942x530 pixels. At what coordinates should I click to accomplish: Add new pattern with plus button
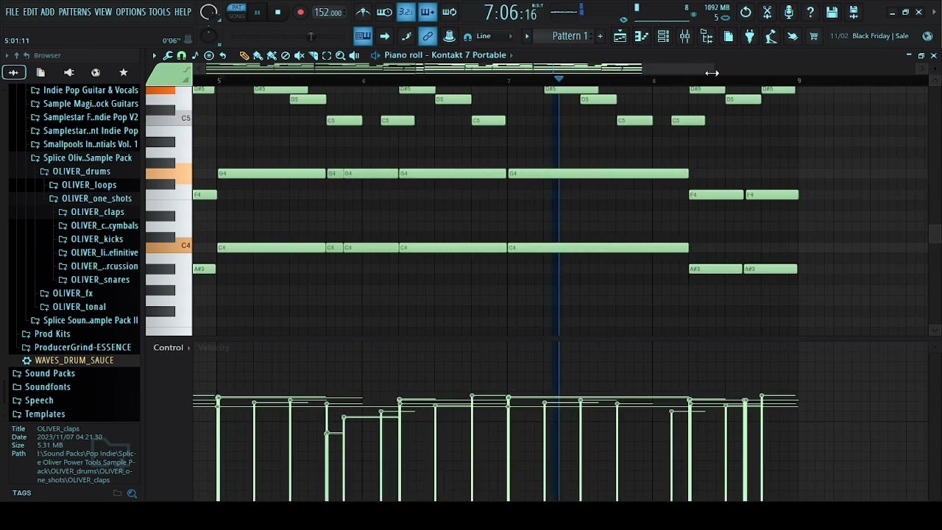click(600, 36)
